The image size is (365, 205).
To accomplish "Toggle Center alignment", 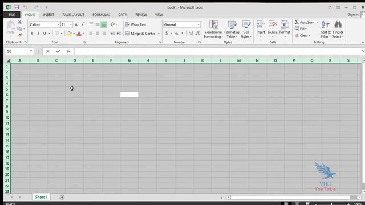I will click(98, 34).
